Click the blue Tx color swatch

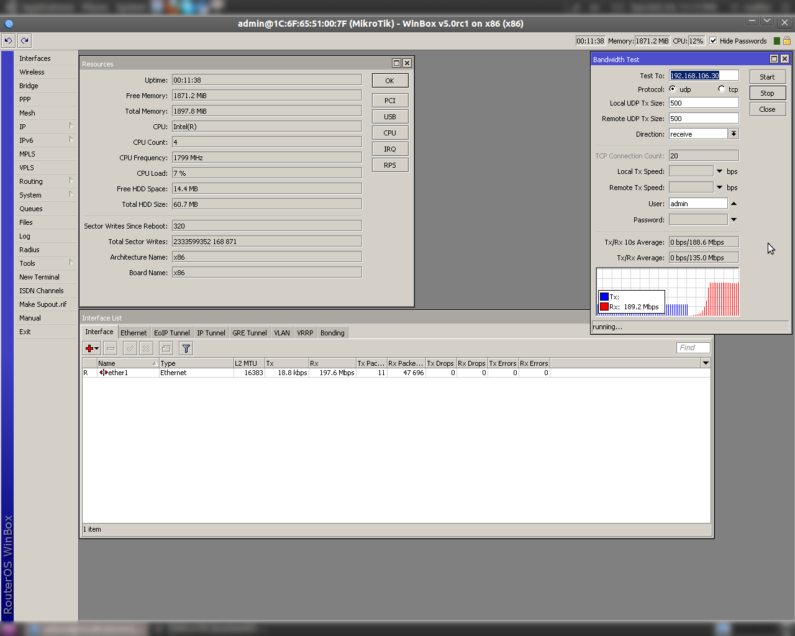tap(604, 297)
